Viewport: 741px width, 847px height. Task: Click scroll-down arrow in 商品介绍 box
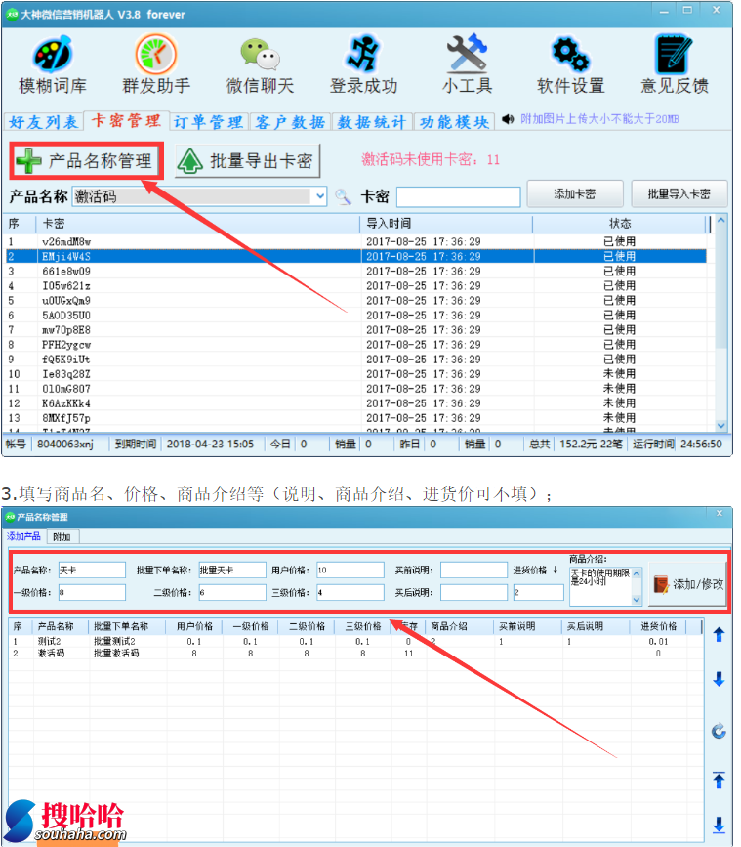click(x=637, y=600)
